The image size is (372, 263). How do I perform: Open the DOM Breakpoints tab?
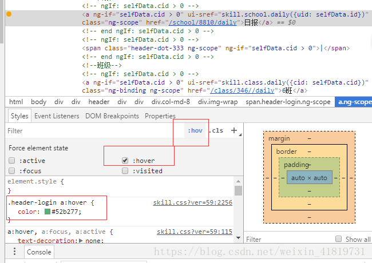(x=112, y=116)
